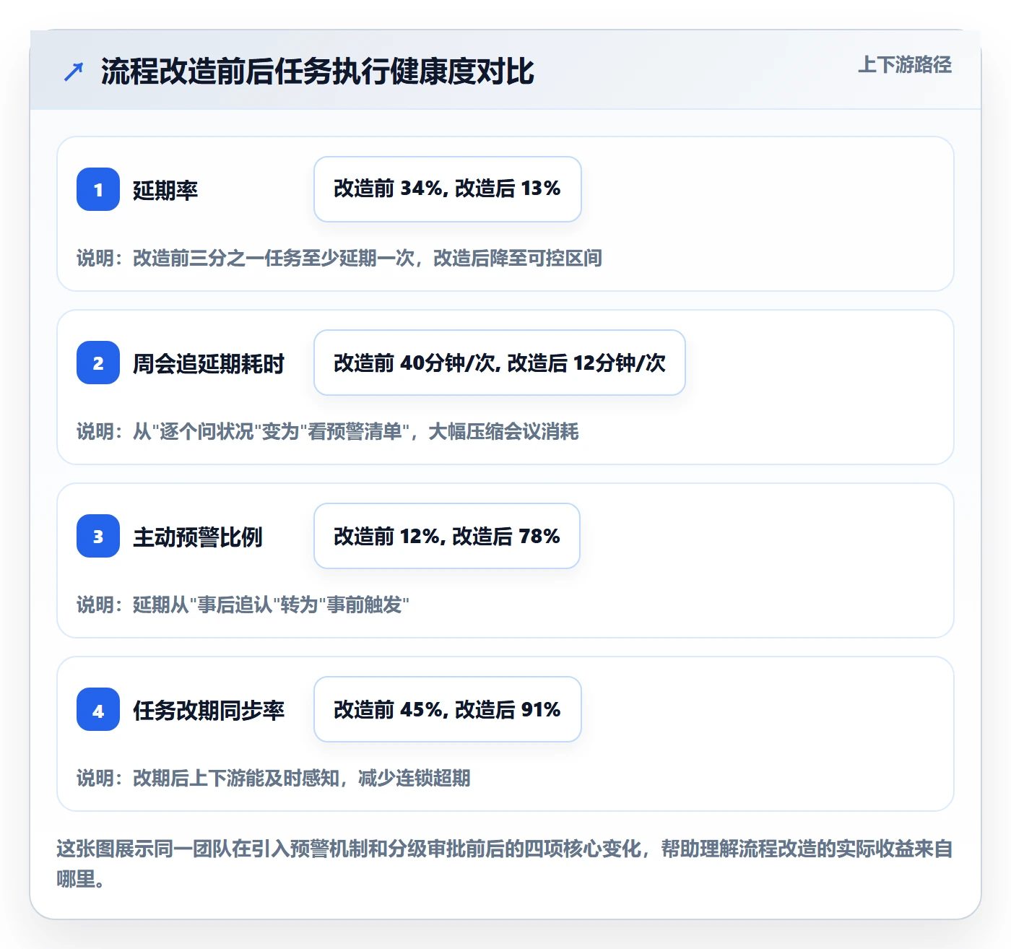Select the 主动预警比例 label
This screenshot has width=1011, height=949.
(x=198, y=537)
